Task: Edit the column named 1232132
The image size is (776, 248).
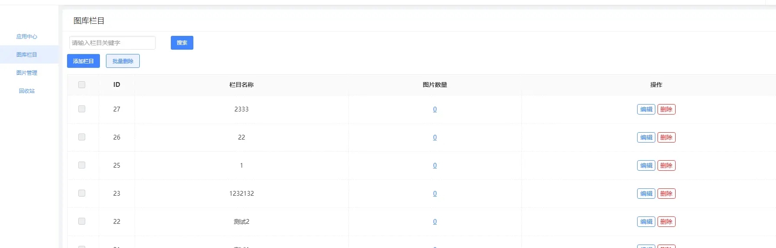Action: coord(646,194)
